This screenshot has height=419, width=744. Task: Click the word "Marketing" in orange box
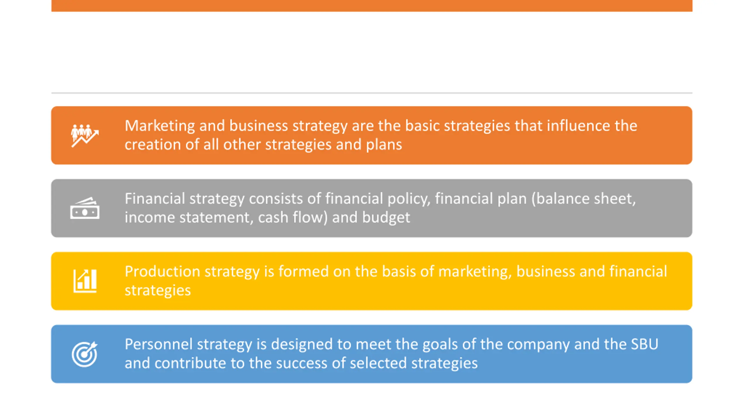coord(160,126)
